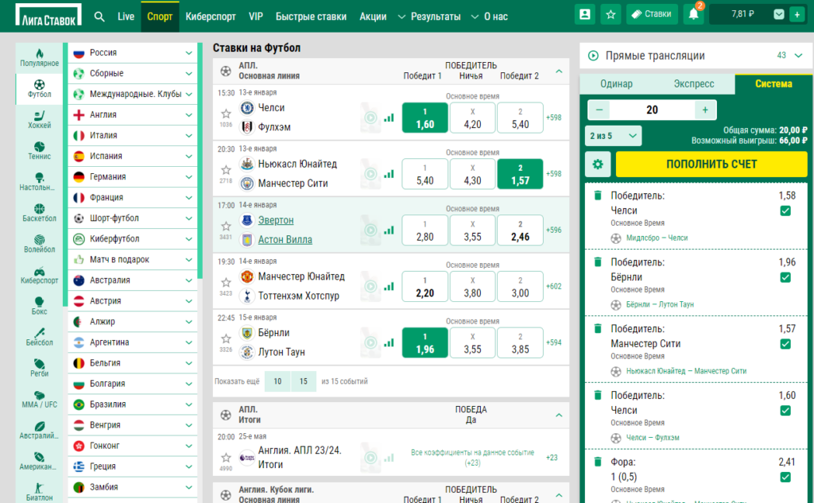Switch to Экспресс bet tab
This screenshot has height=503, width=814.
pos(693,84)
